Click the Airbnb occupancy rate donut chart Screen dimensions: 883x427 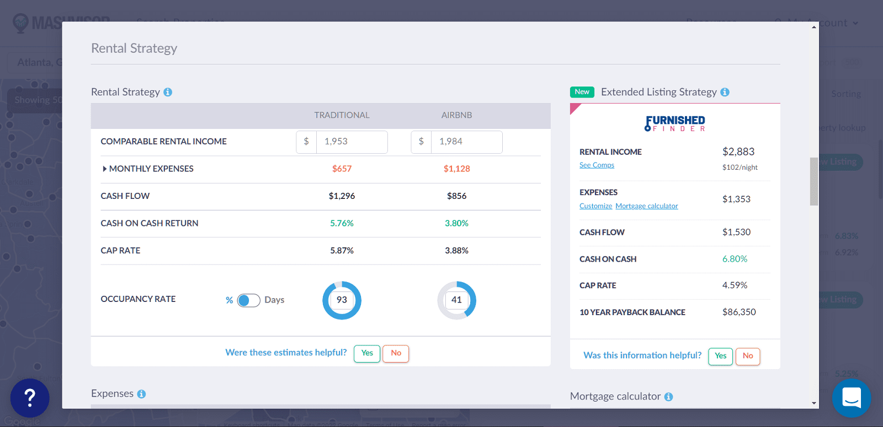pyautogui.click(x=456, y=300)
